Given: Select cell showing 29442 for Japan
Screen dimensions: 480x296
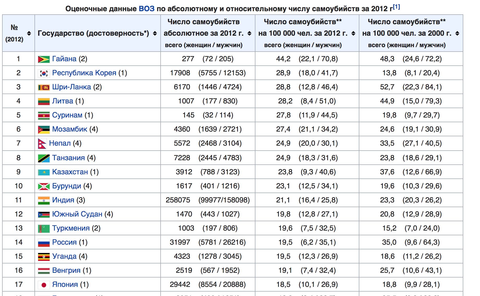Looking at the screenshot, I should 208,285.
